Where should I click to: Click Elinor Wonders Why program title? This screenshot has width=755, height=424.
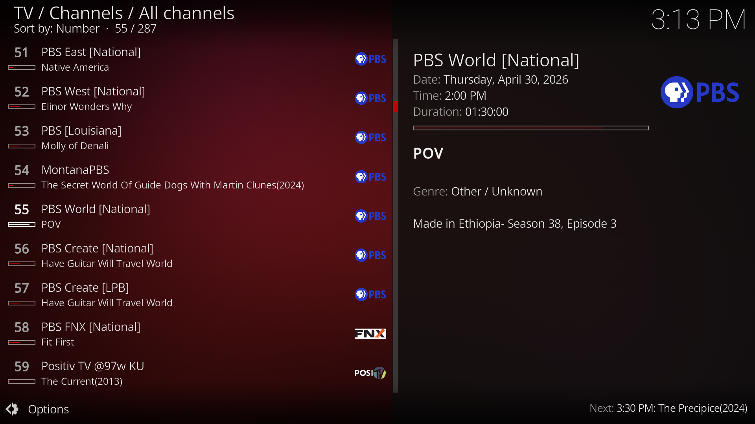[x=87, y=106]
